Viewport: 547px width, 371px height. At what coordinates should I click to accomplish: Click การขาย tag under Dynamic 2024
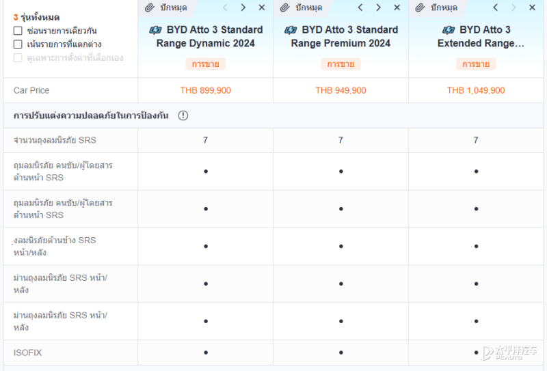pyautogui.click(x=206, y=64)
